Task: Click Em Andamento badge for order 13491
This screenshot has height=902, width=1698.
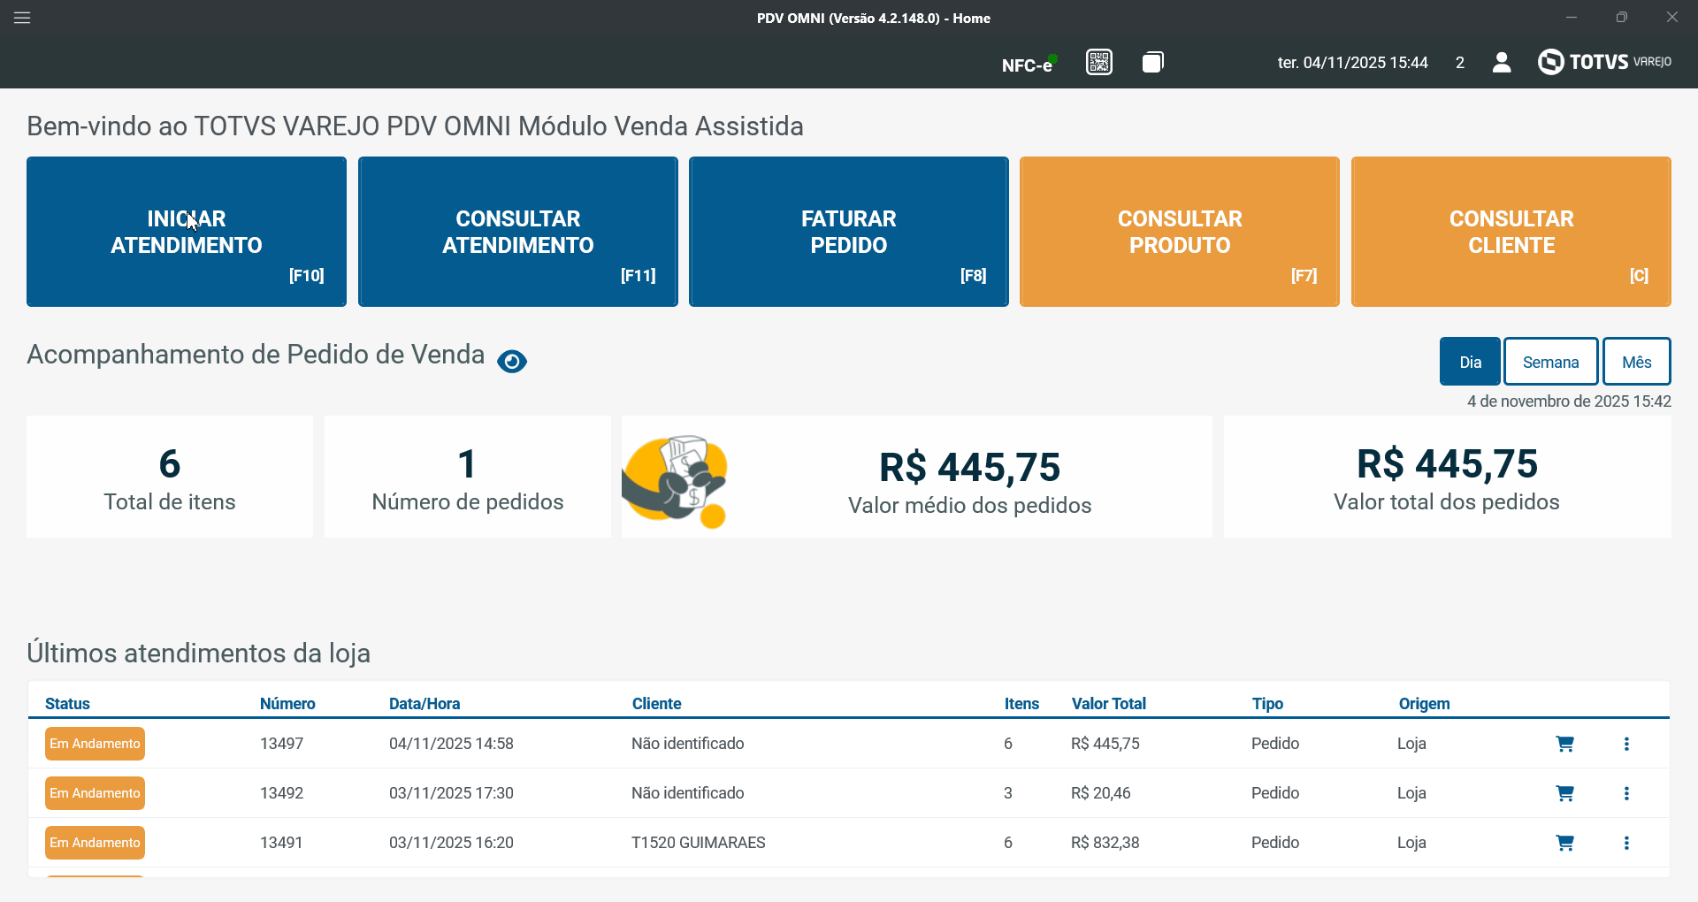Action: [95, 843]
